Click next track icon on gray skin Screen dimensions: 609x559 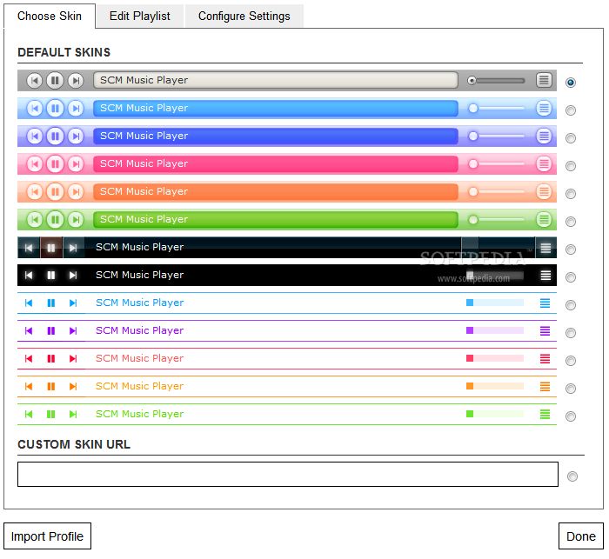[x=76, y=81]
